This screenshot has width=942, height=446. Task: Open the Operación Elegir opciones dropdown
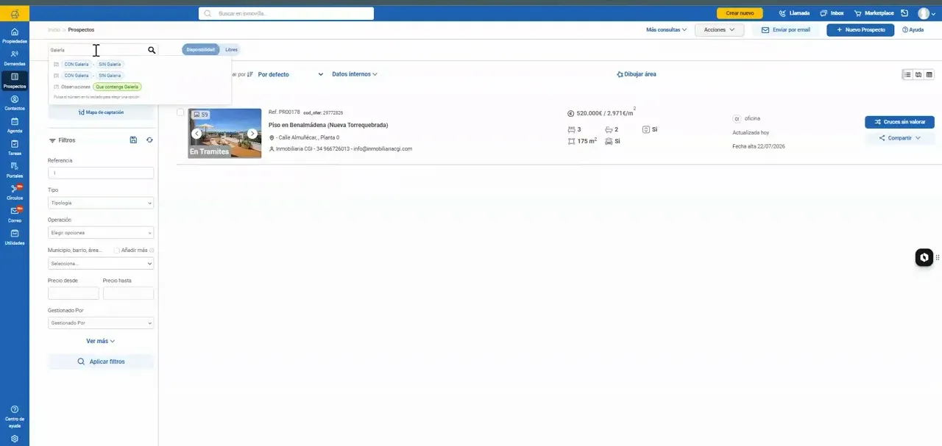coord(101,233)
